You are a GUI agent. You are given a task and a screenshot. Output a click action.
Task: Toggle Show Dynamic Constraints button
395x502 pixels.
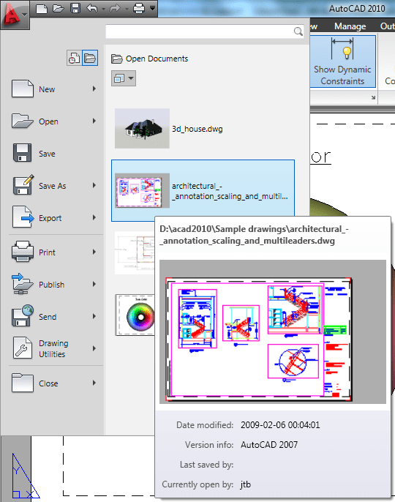click(342, 61)
